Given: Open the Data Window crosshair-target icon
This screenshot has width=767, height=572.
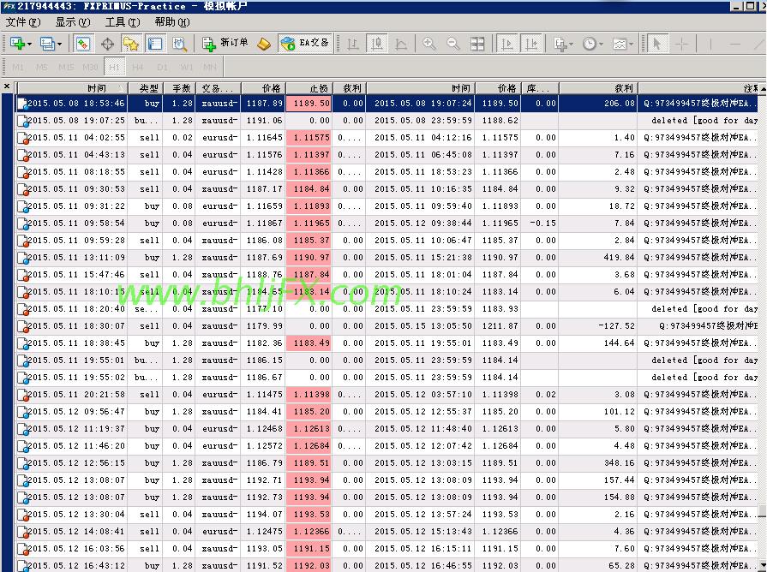Looking at the screenshot, I should click(x=107, y=44).
